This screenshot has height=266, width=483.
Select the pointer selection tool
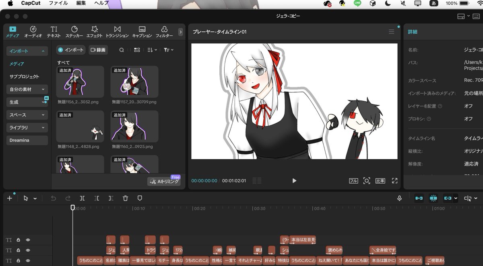[26, 198]
